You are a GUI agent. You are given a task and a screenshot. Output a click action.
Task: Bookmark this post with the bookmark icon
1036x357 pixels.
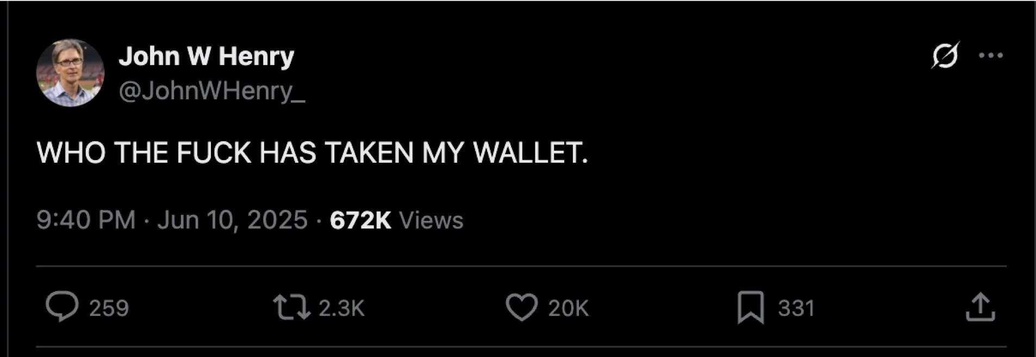(x=751, y=307)
